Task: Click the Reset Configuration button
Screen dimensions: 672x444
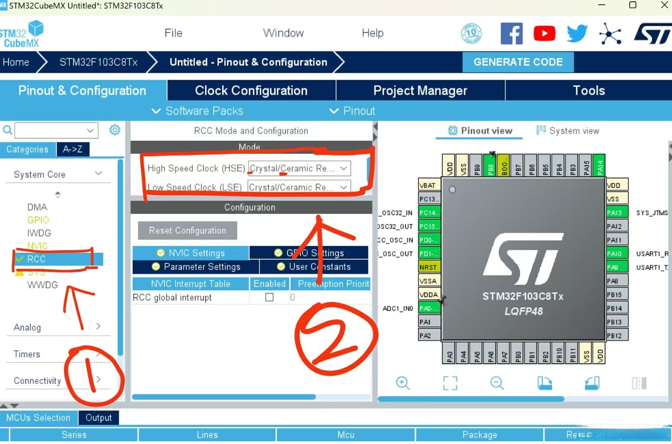Action: click(187, 231)
